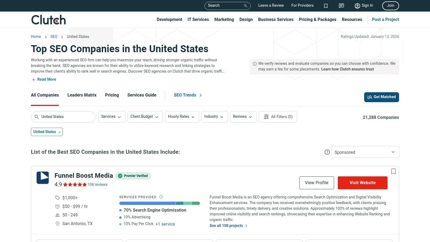The image size is (430, 242).
Task: Expand description with Read More
Action: click(44, 79)
